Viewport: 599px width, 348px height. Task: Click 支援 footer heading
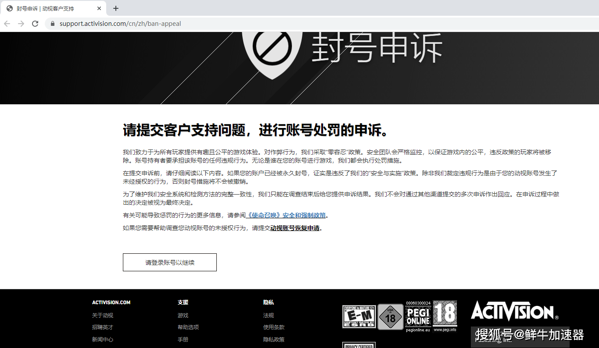click(x=183, y=302)
